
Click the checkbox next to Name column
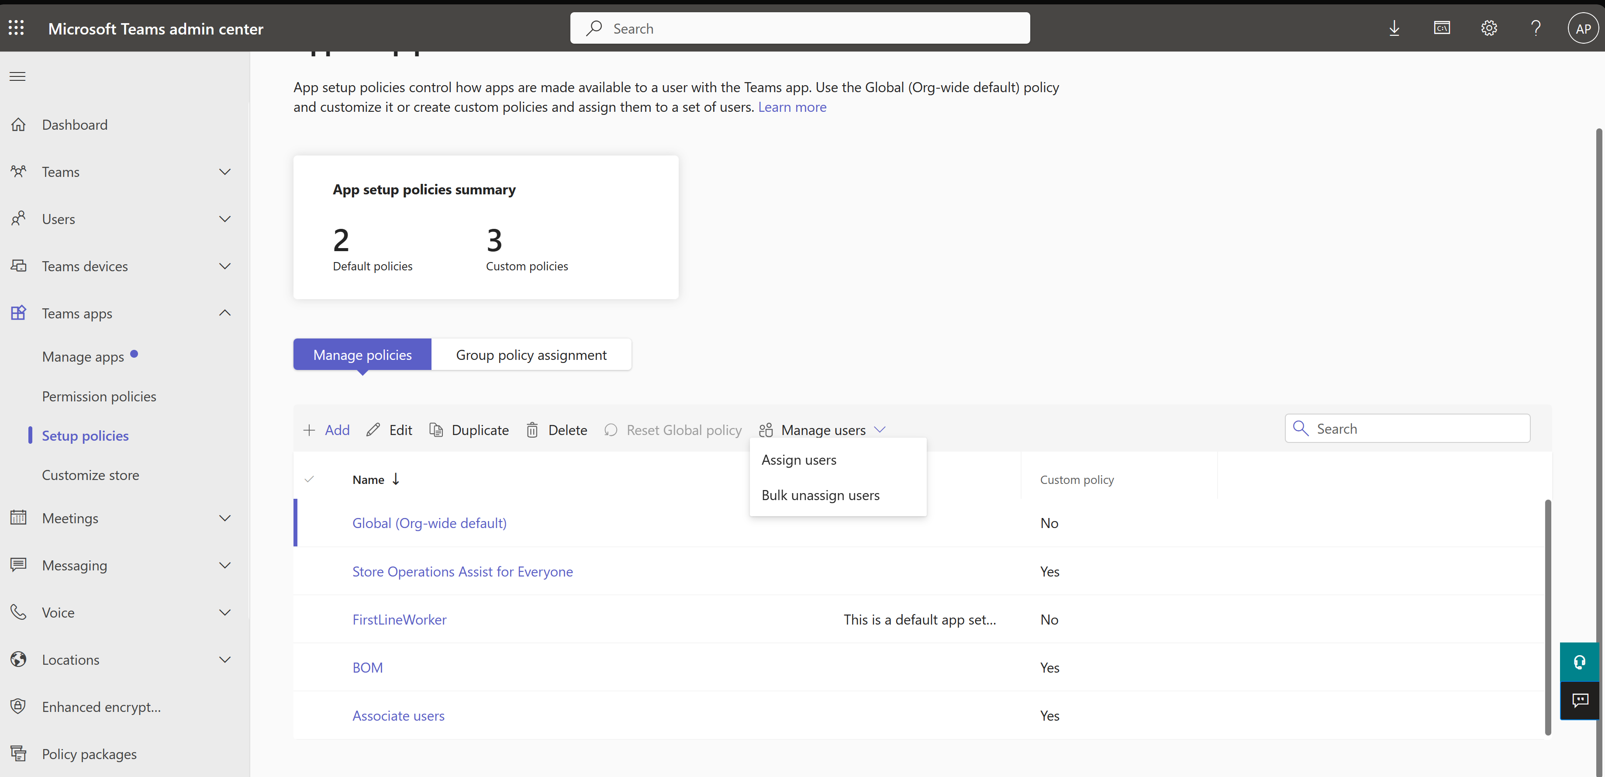309,478
